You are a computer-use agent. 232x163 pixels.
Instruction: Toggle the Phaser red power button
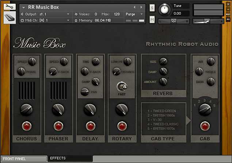pos(58,126)
